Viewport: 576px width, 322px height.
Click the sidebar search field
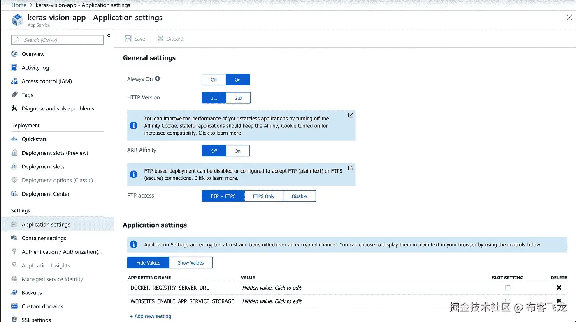click(58, 40)
